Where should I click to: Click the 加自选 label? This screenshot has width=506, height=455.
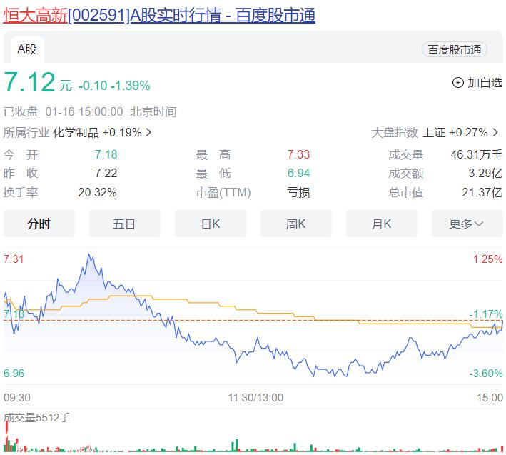[485, 83]
